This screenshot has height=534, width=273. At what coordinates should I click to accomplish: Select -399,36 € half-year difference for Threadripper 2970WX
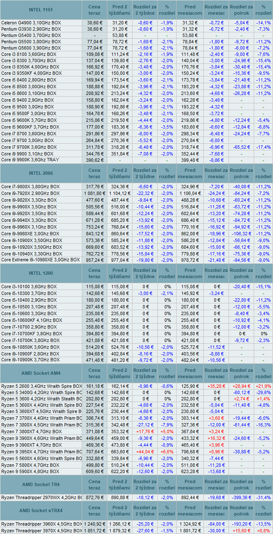coord(240,497)
